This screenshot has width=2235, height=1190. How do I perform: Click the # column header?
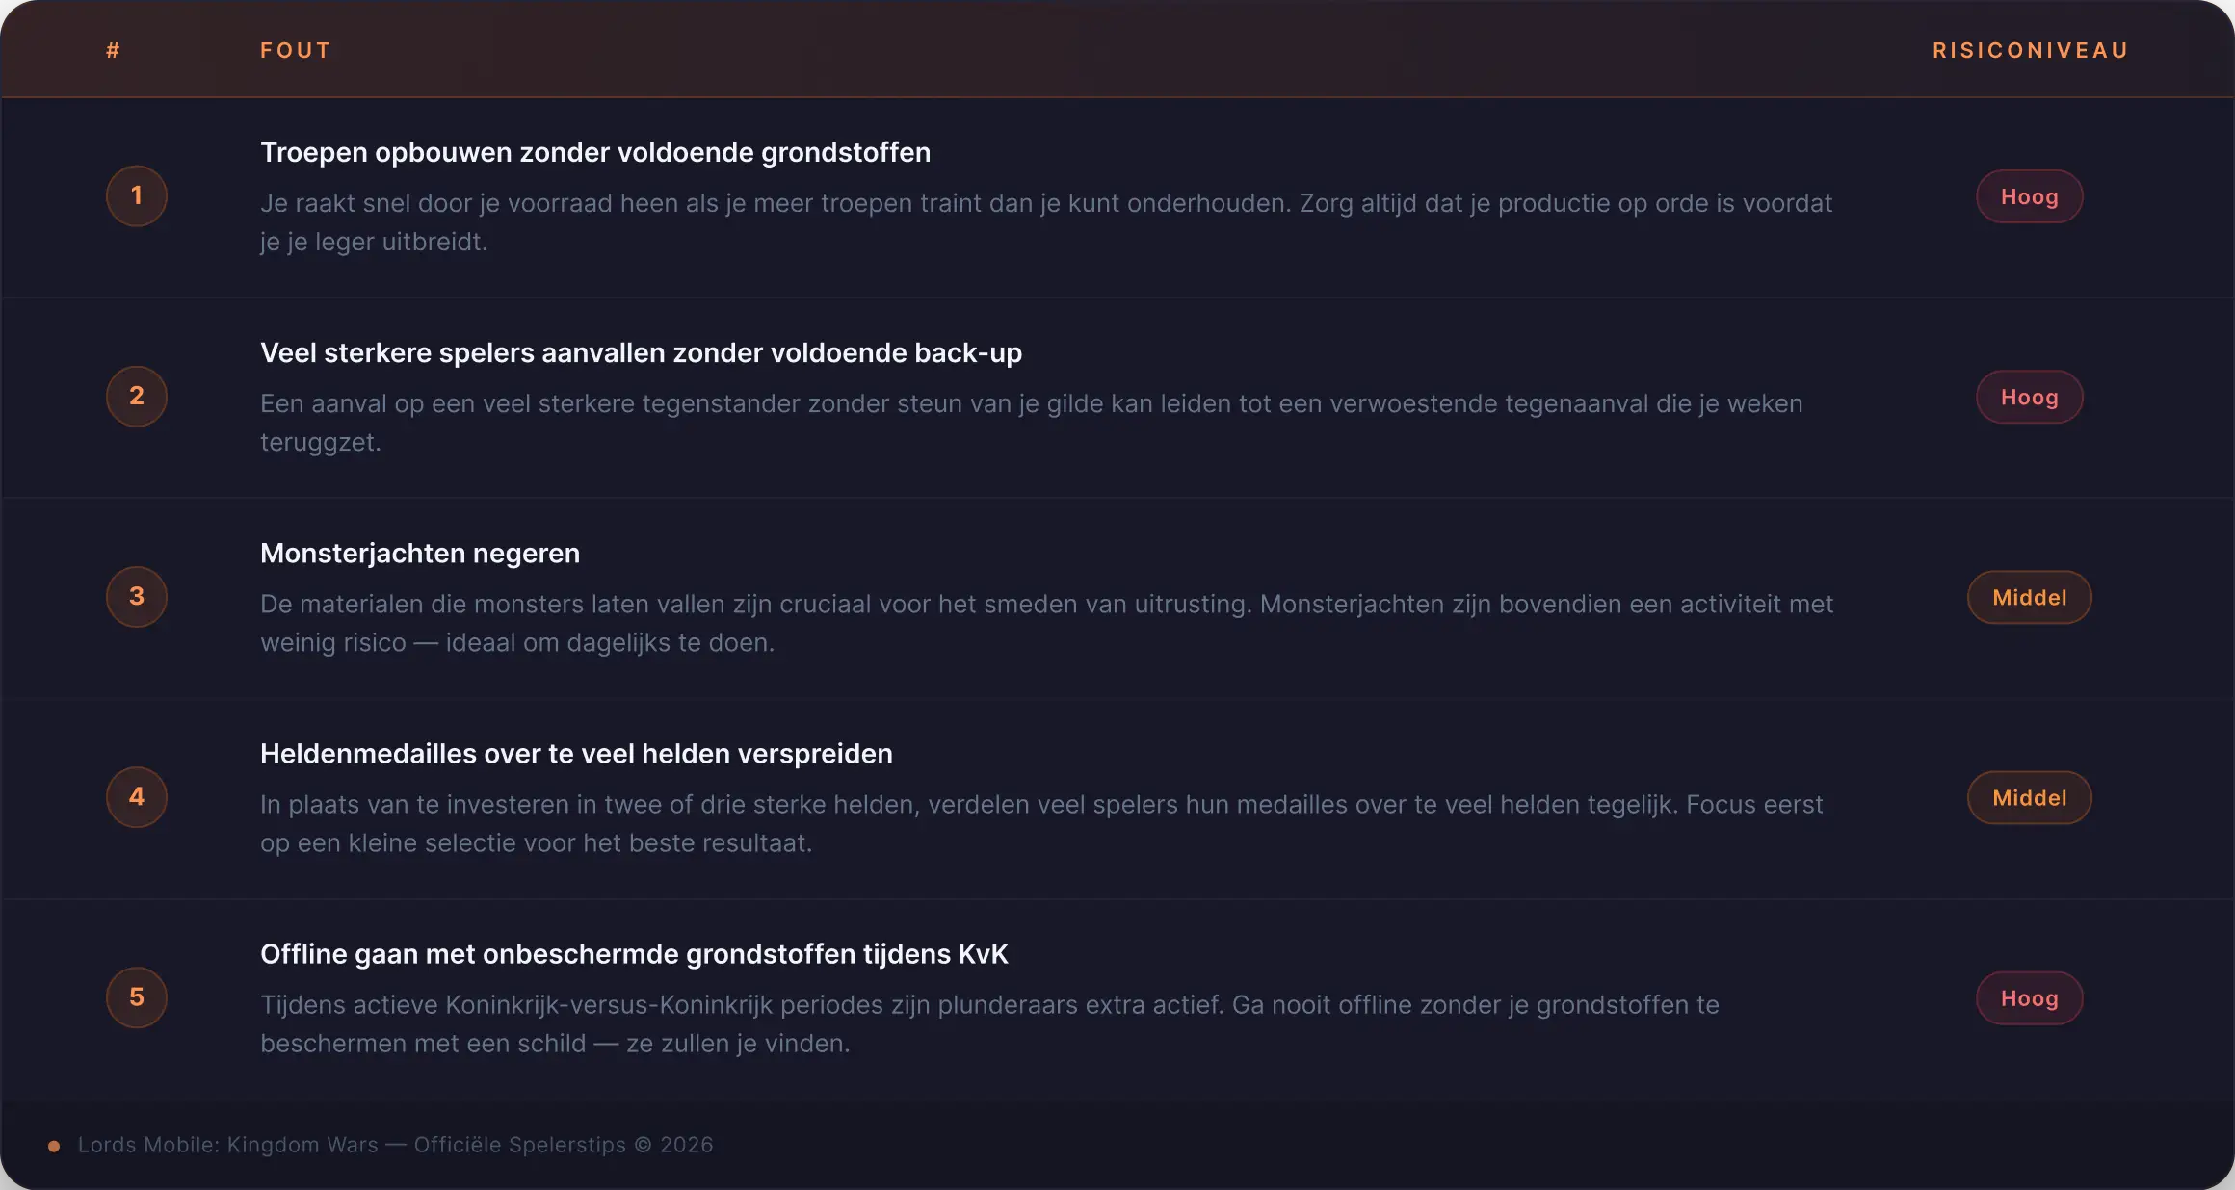click(x=114, y=51)
